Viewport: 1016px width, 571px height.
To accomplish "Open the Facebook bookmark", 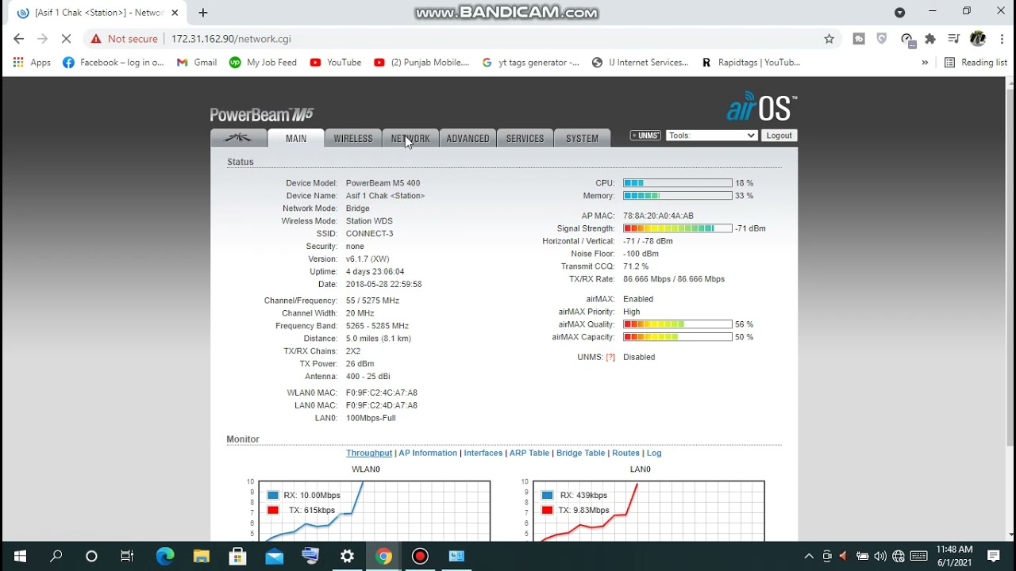I will (x=113, y=63).
